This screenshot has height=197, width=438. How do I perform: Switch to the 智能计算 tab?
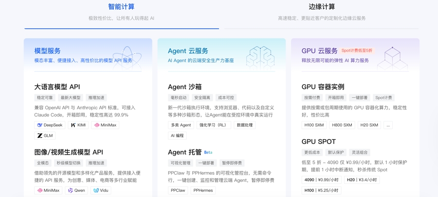click(121, 7)
